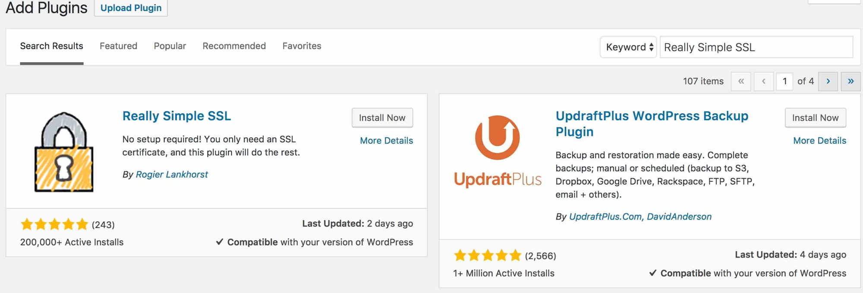
Task: Click Upload Plugin button
Action: tap(131, 7)
